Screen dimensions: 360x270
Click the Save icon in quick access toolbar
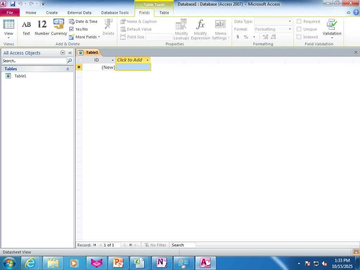(12, 4)
